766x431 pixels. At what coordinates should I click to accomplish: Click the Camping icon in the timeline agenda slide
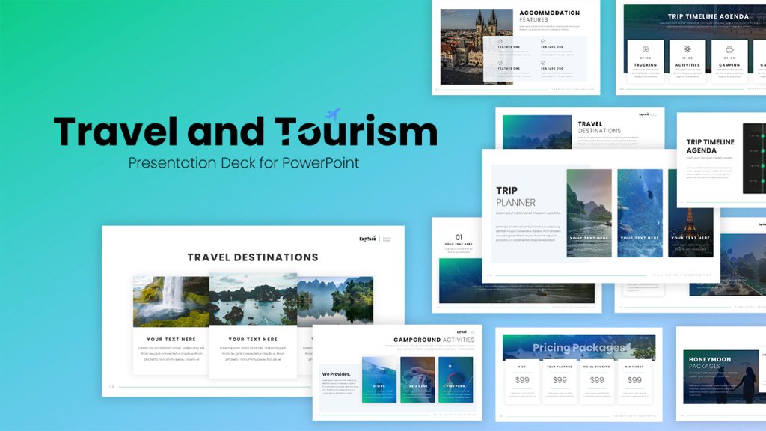point(729,49)
